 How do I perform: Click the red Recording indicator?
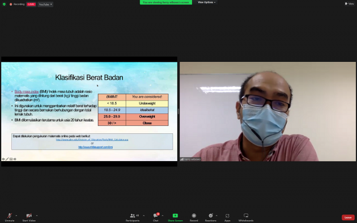(x=17, y=4)
